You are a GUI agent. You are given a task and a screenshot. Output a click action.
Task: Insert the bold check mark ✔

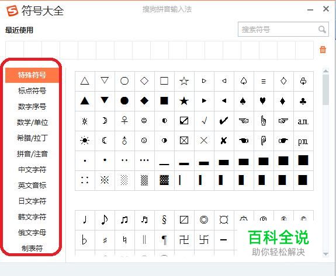click(x=224, y=121)
